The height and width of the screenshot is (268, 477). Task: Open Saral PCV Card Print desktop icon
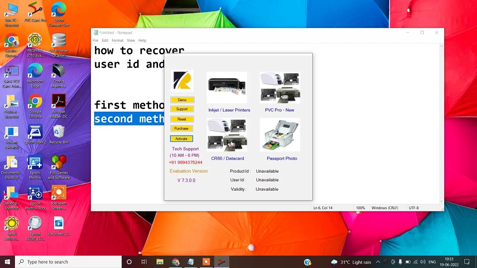pyautogui.click(x=12, y=76)
